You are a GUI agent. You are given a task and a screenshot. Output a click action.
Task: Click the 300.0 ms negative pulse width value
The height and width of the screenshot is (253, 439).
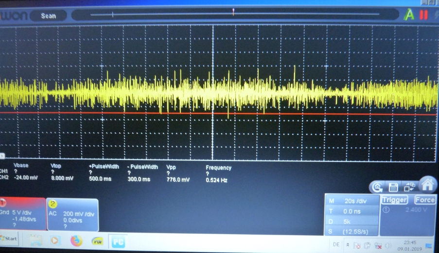tap(139, 179)
